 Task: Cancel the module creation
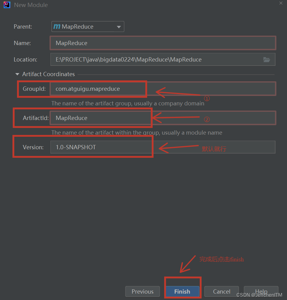[222, 291]
